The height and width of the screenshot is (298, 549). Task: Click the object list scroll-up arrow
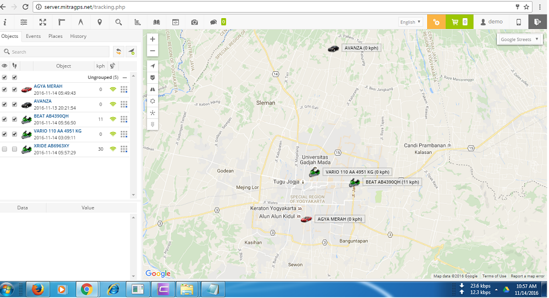click(133, 76)
